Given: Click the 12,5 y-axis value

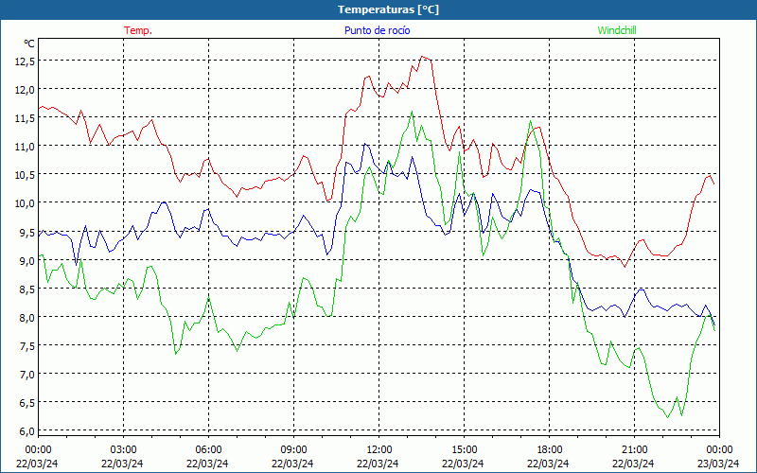Looking at the screenshot, I should point(25,61).
